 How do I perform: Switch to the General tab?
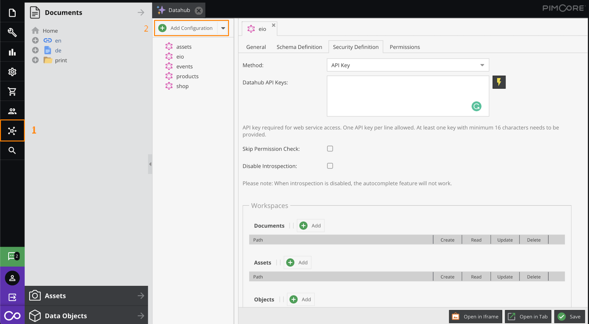coord(256,47)
